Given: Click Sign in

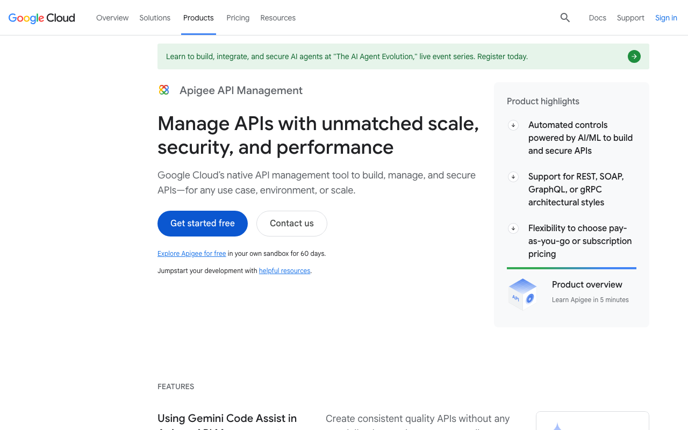Looking at the screenshot, I should coord(666,18).
